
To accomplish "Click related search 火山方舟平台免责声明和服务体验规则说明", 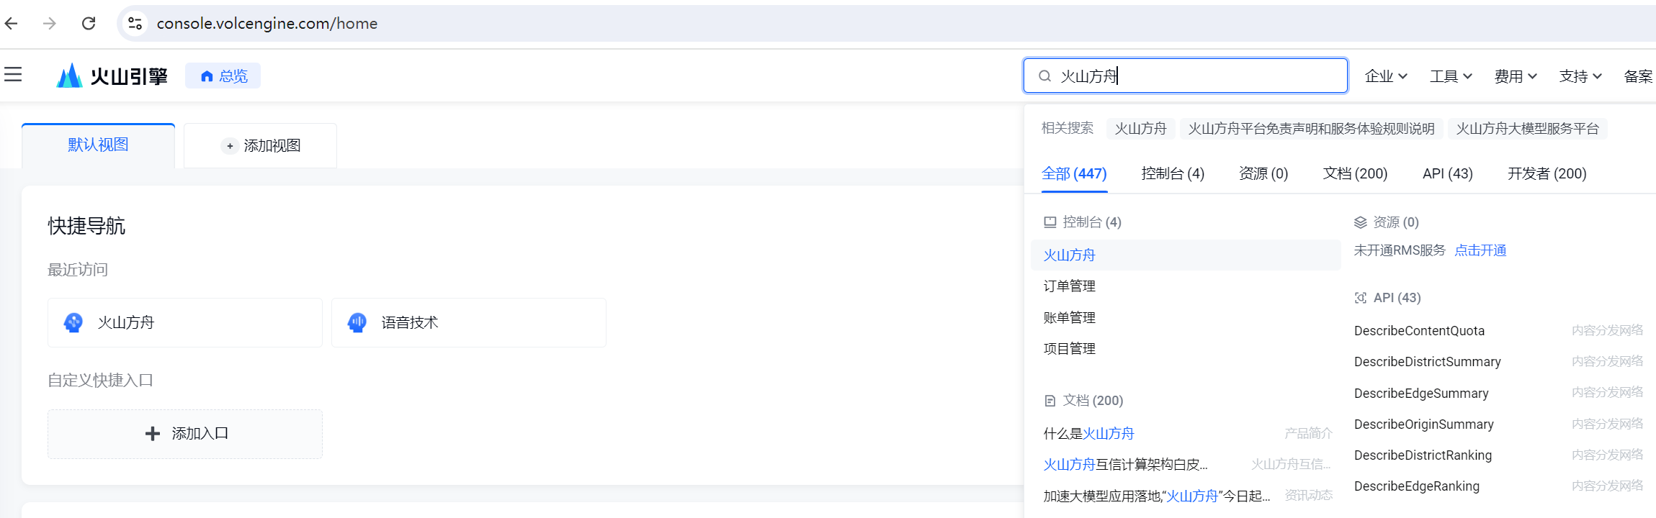I will (x=1311, y=129).
